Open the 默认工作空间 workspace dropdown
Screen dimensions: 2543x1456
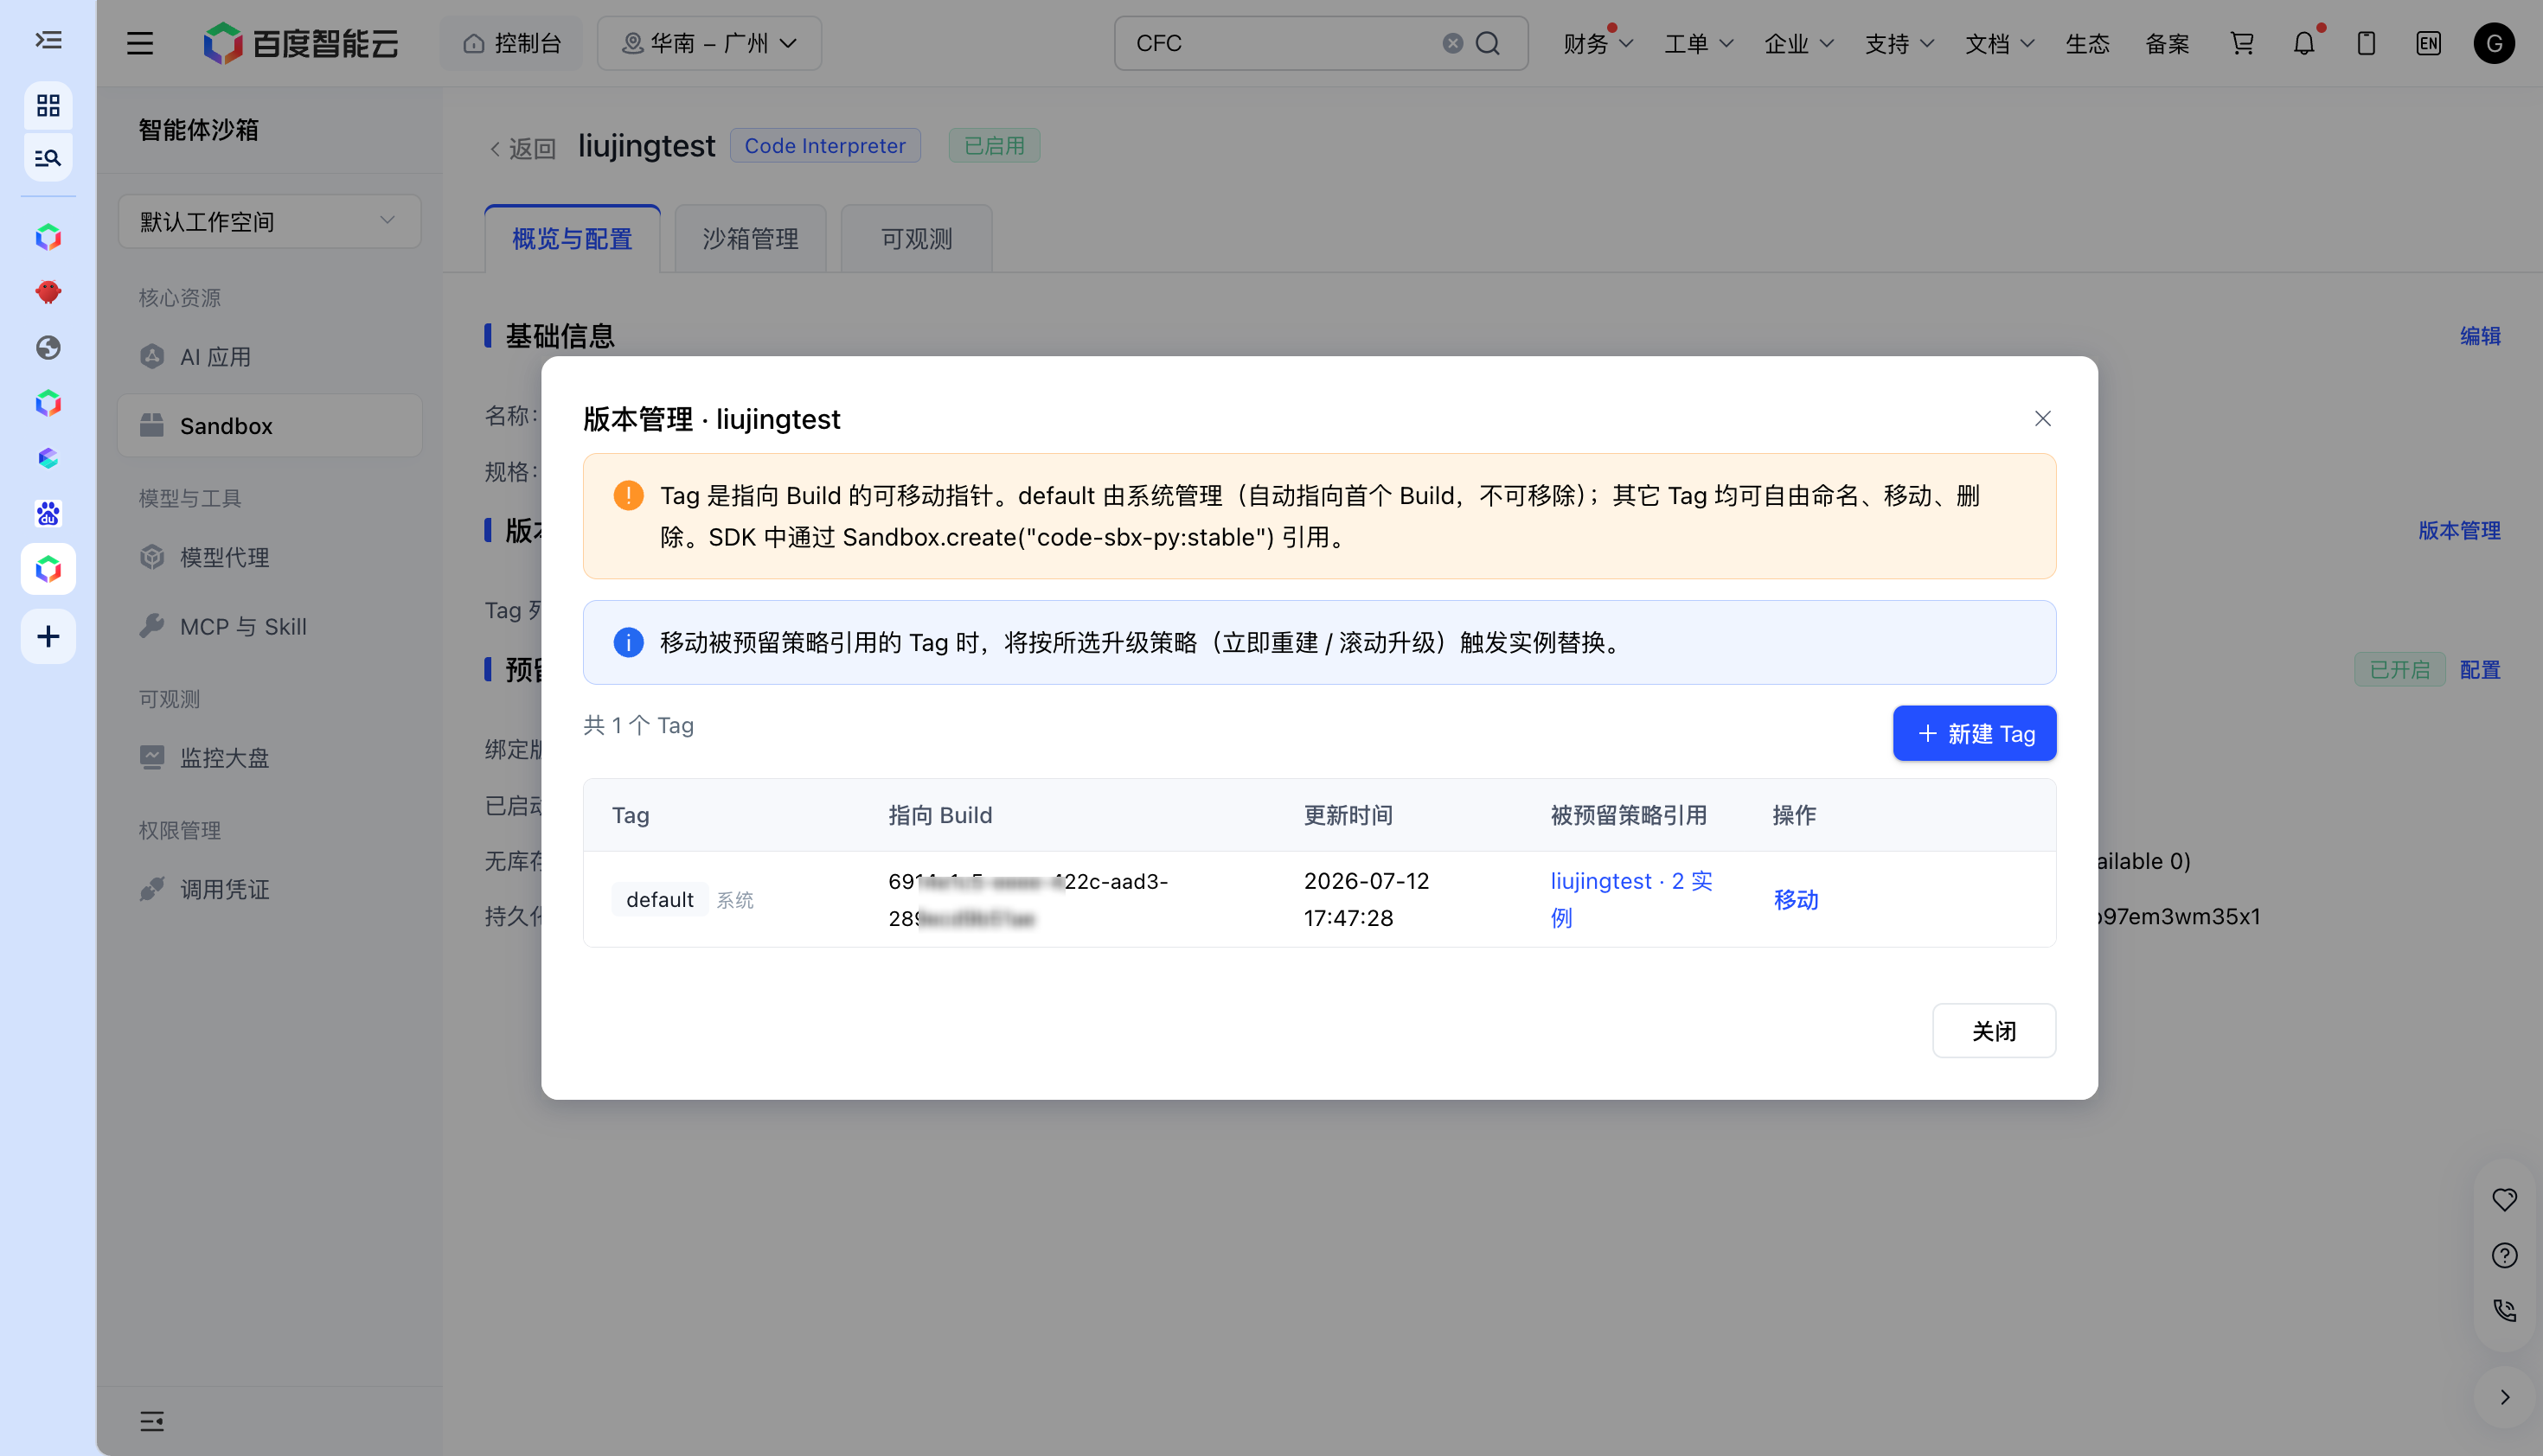[269, 221]
